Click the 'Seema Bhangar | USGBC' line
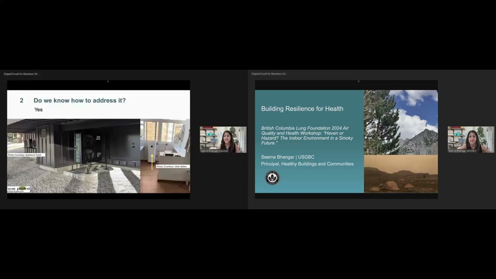Image resolution: width=496 pixels, height=279 pixels. (288, 157)
